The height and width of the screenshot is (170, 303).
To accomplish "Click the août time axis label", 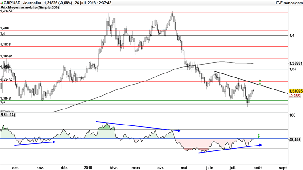I will (x=258, y=168).
